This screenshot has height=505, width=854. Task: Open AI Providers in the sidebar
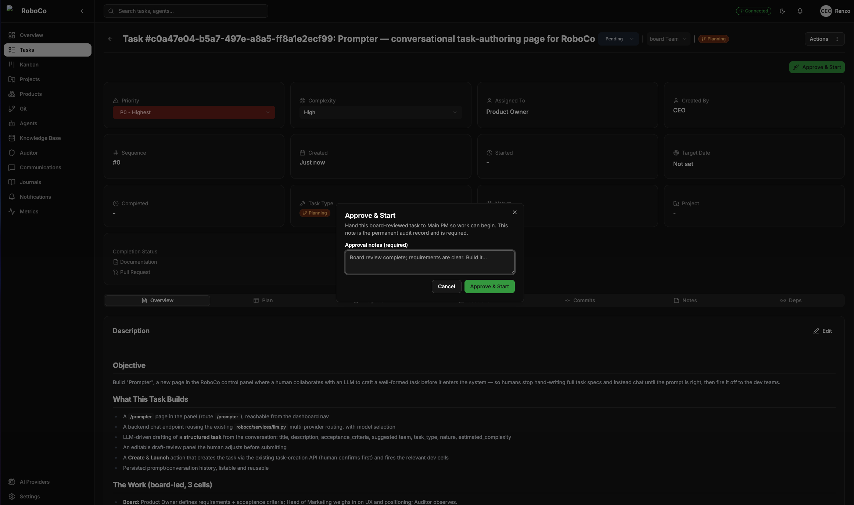tap(47, 482)
